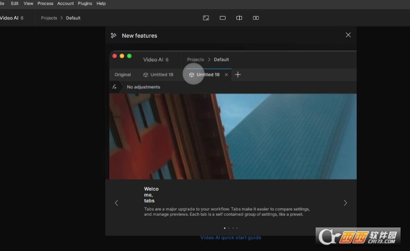Click the New features sparkle icon
The width and height of the screenshot is (410, 251).
coord(114,35)
